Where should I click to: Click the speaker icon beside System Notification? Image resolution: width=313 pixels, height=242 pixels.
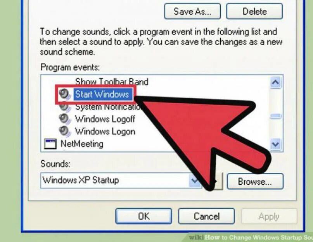tap(65, 107)
